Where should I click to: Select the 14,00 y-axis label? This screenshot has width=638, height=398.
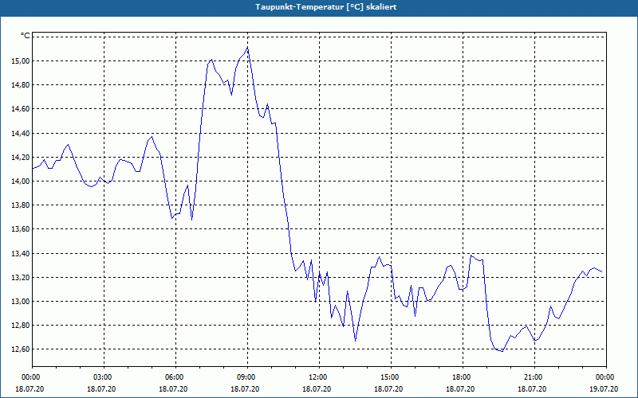[22, 181]
